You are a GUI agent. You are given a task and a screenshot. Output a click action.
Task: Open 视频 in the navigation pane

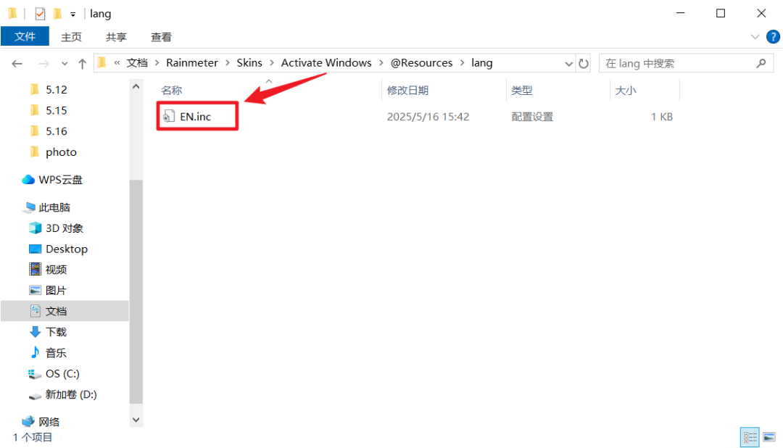coord(56,270)
